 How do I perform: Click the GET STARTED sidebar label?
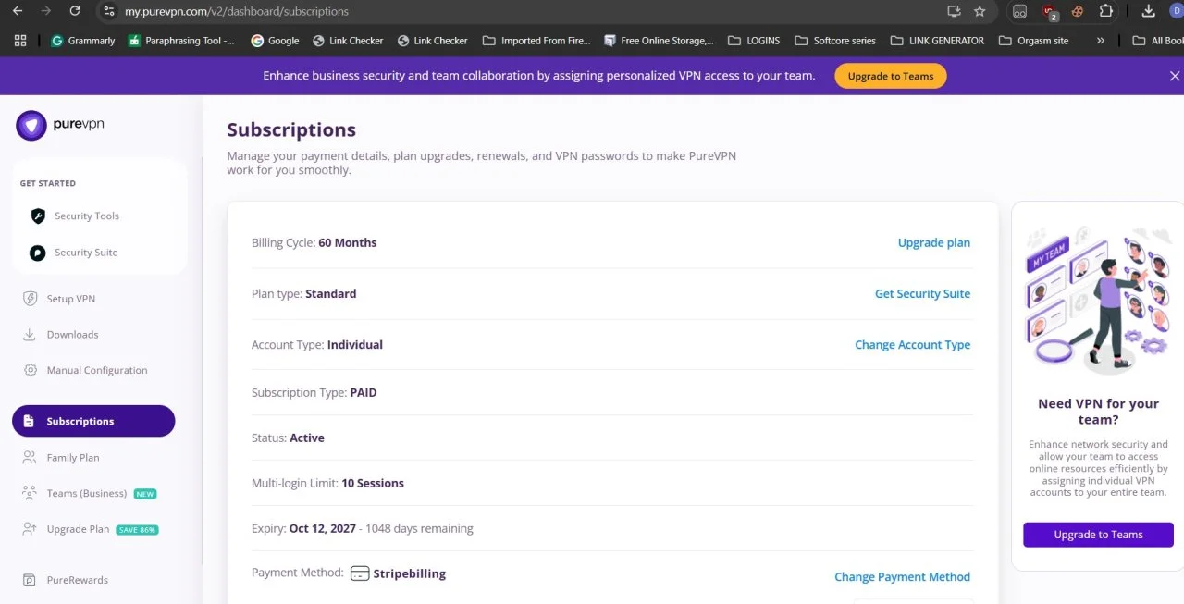coord(48,183)
